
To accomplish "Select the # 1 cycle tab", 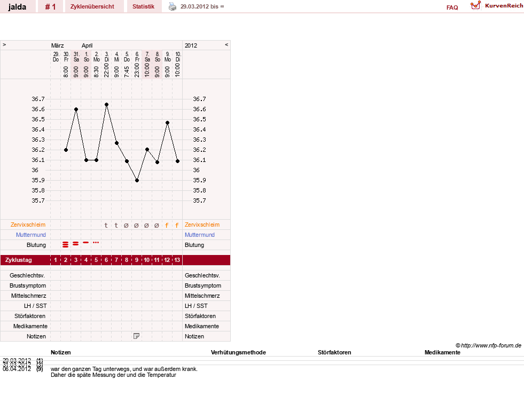I will pyautogui.click(x=50, y=6).
